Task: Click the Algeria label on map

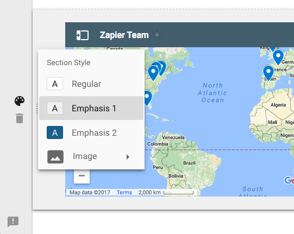Action: coord(278,105)
